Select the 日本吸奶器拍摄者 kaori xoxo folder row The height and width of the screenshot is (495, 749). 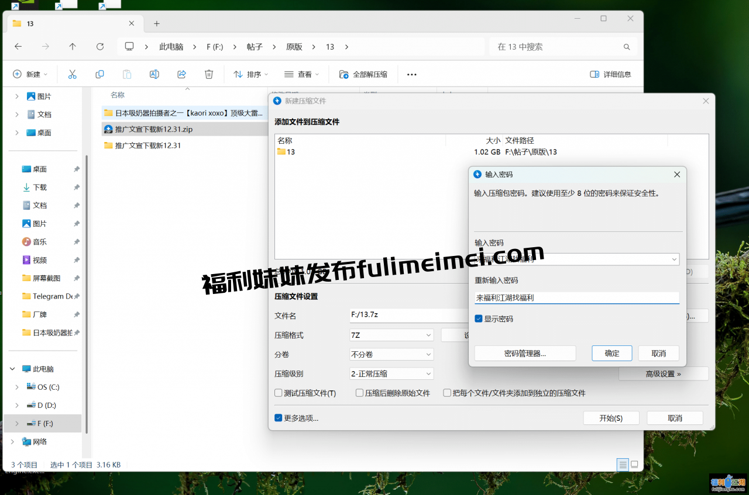(x=184, y=113)
